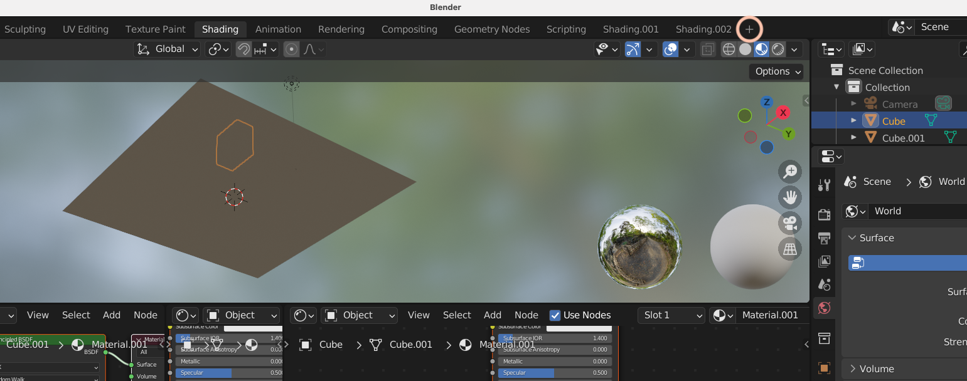
Task: Click the World properties tab icon
Action: (x=824, y=308)
